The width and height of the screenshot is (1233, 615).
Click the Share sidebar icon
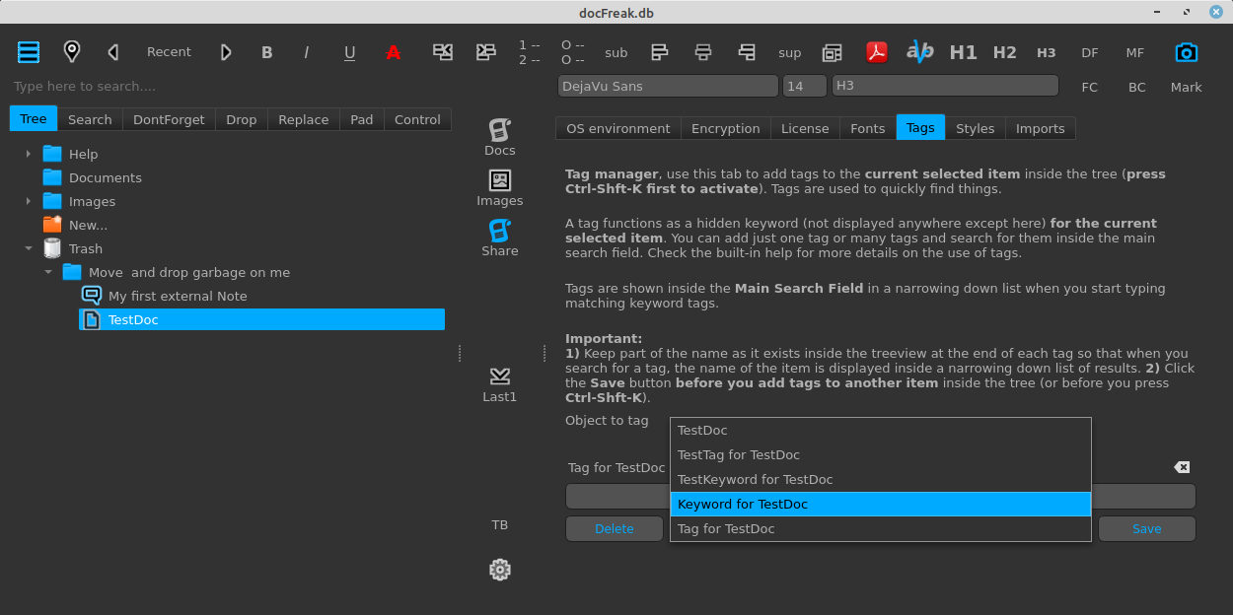point(500,238)
